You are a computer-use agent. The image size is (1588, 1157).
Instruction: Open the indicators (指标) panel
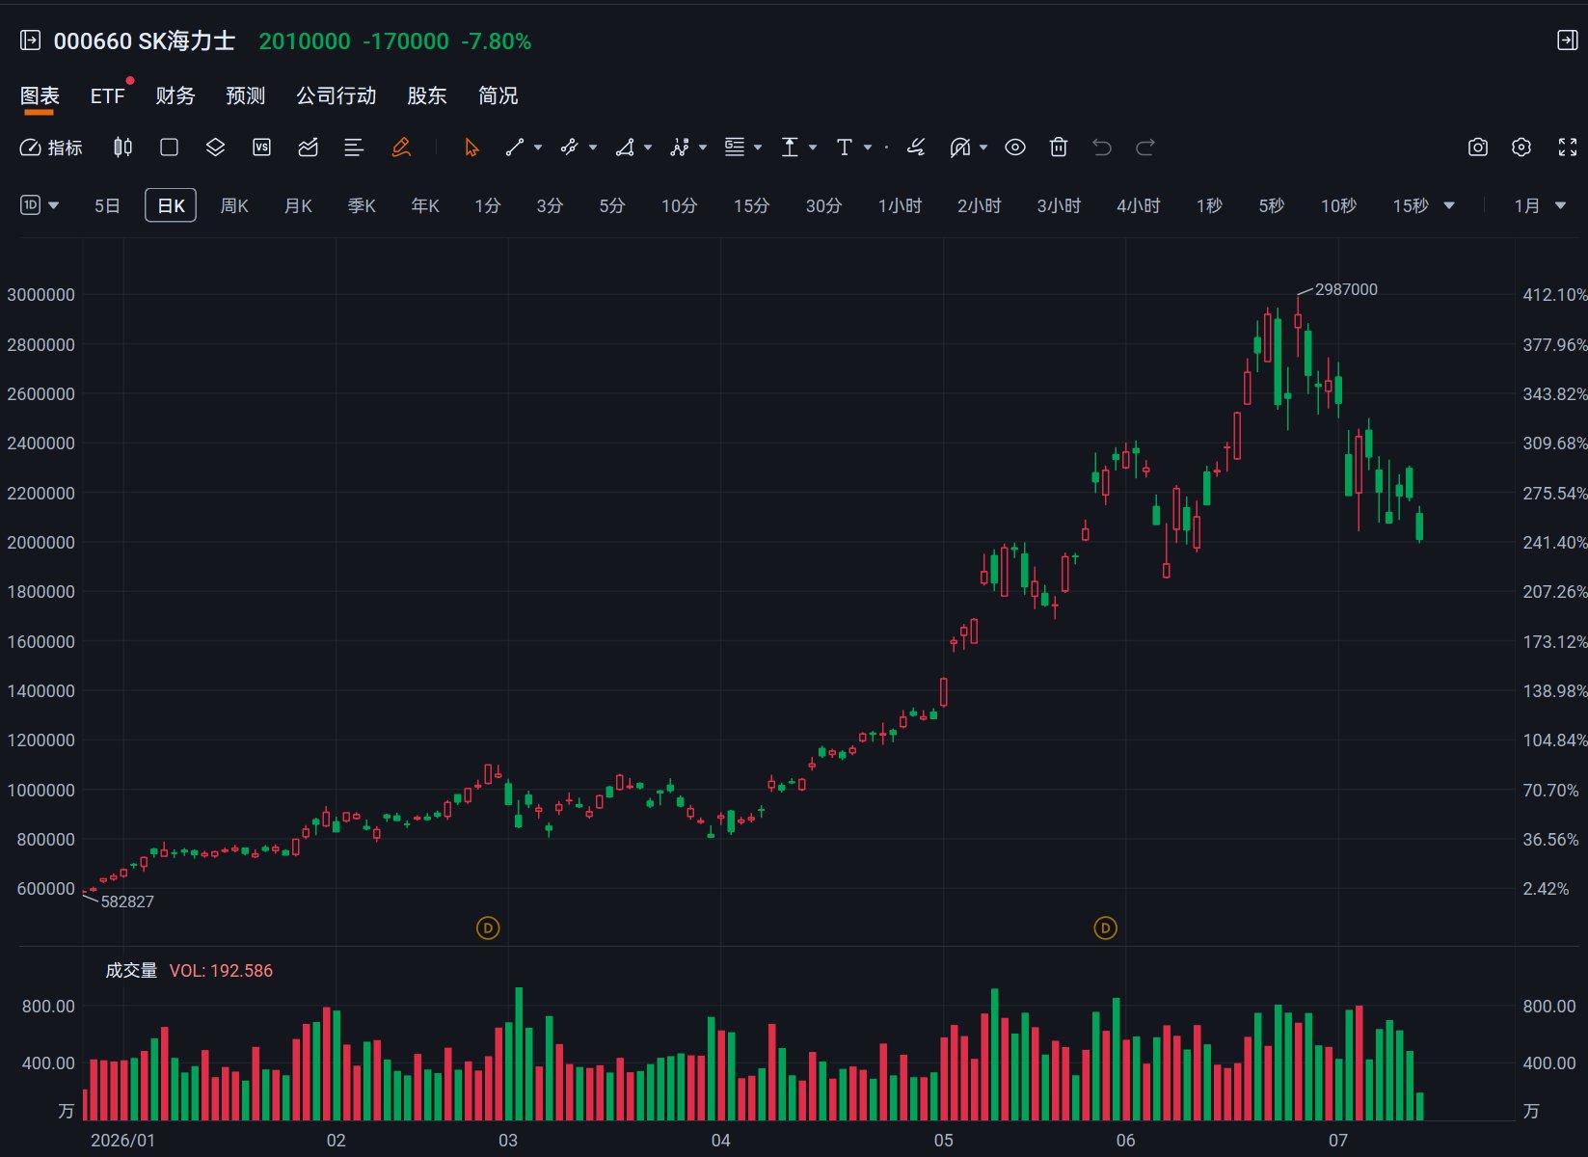click(x=51, y=148)
